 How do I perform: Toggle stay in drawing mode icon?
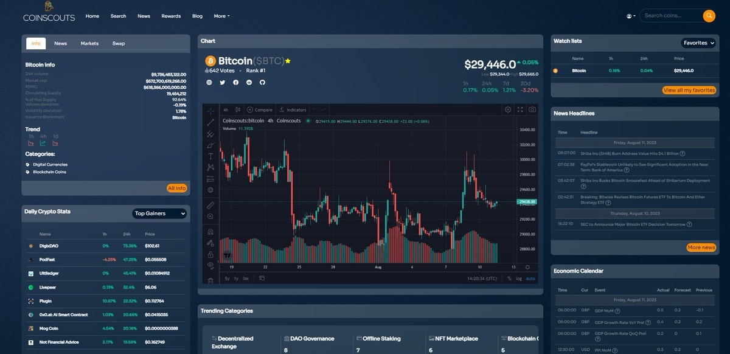(210, 243)
